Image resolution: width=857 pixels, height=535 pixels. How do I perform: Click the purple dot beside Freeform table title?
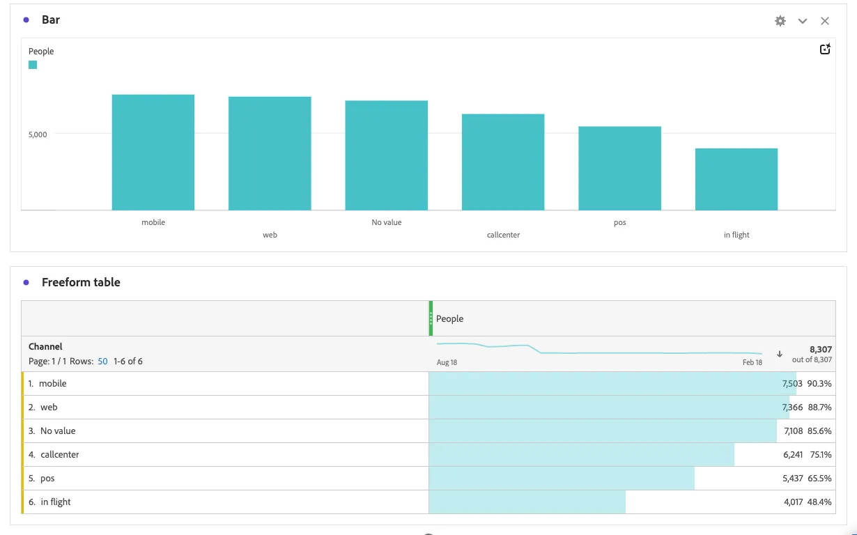(x=26, y=282)
